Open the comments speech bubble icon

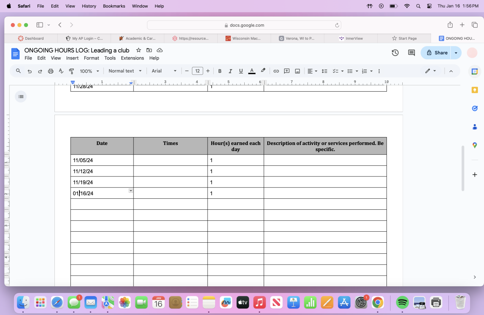pyautogui.click(x=411, y=53)
